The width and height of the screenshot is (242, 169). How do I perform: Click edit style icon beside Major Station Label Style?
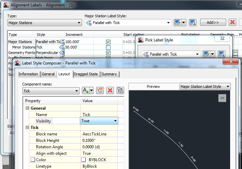tap(177, 23)
